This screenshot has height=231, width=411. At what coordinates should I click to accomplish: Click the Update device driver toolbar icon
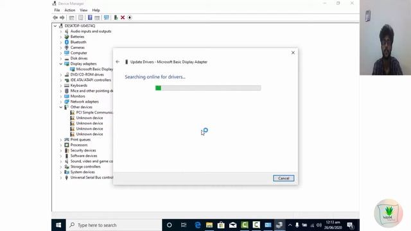tap(116, 17)
